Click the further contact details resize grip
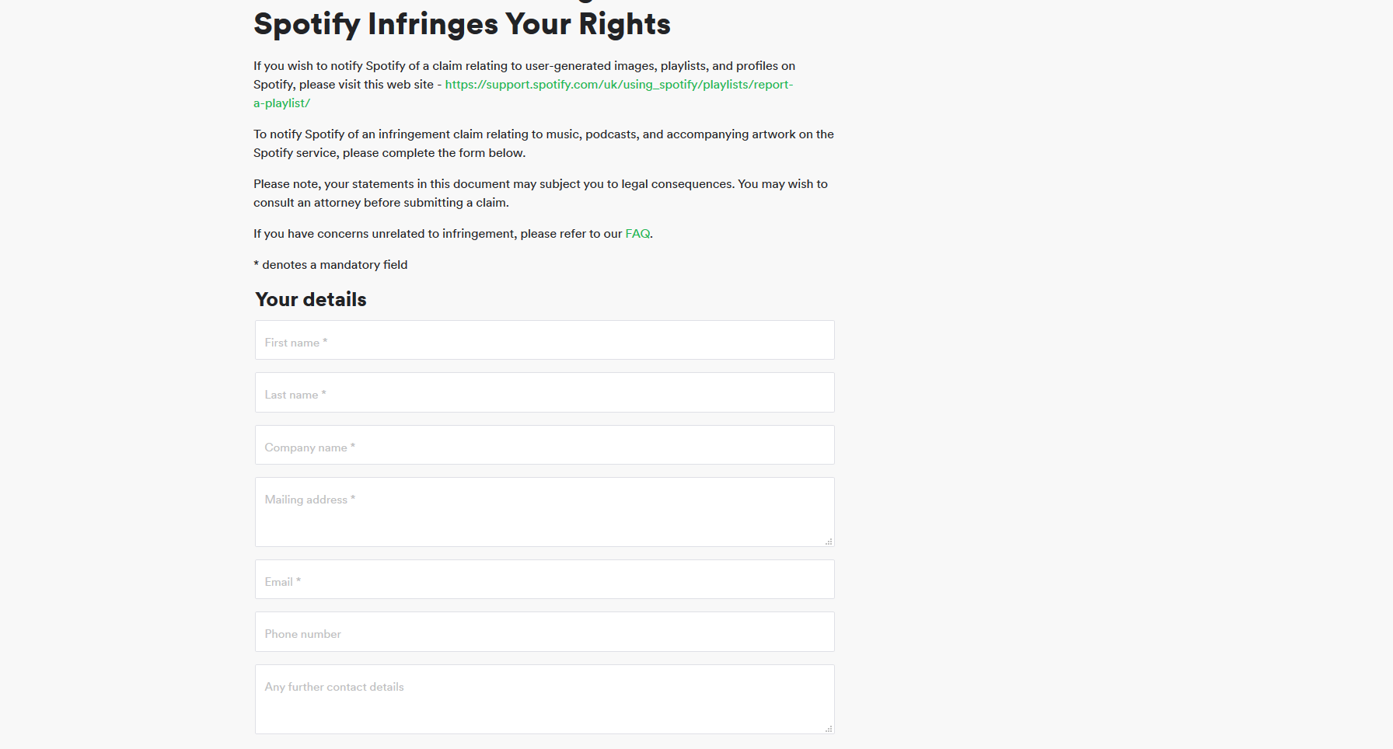 [x=829, y=729]
